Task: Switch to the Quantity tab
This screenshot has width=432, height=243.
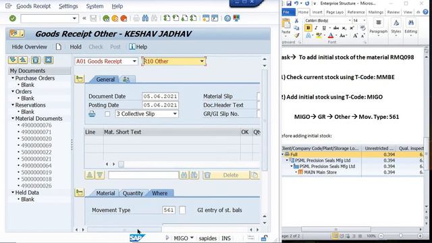Action: coord(133,193)
